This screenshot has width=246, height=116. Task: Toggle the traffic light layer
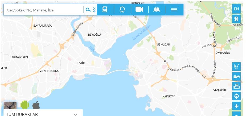point(236,19)
